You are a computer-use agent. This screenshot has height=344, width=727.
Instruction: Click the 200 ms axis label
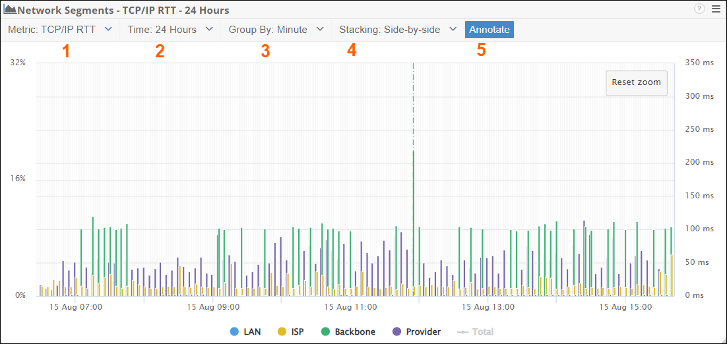(x=699, y=163)
